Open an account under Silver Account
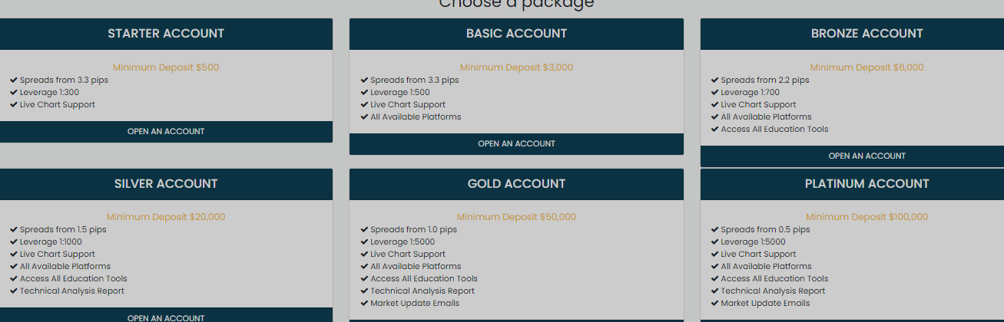This screenshot has width=1004, height=322. point(166,316)
